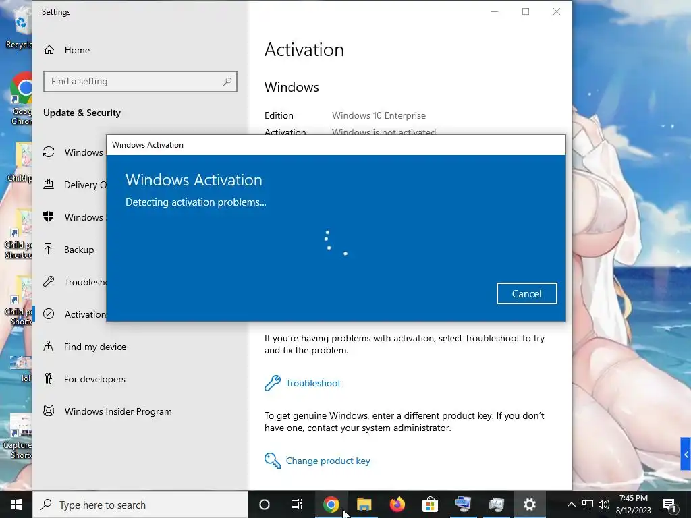This screenshot has height=518, width=691.
Task: Click the Find my device icon
Action: tap(49, 347)
